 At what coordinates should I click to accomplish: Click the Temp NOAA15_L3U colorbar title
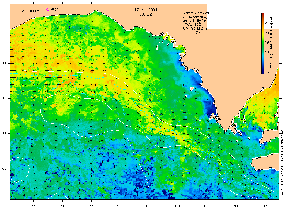point(271,44)
